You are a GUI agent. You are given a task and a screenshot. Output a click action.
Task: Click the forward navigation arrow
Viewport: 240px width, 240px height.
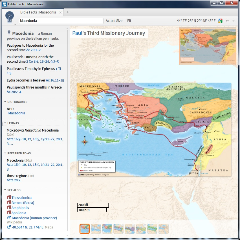[233, 21]
